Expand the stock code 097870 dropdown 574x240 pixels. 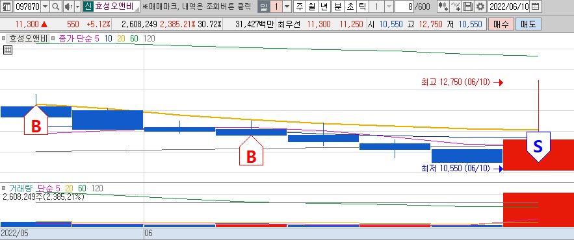(45, 6)
